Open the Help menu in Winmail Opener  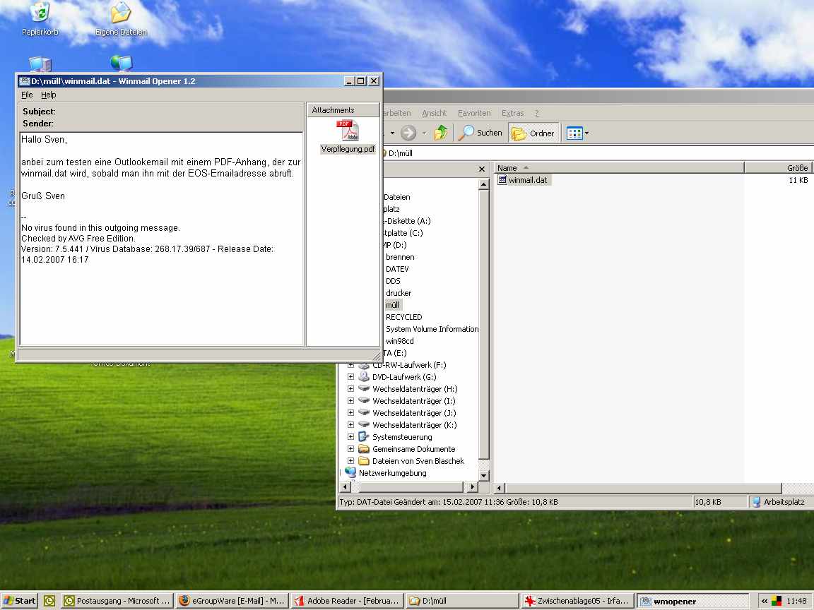click(x=48, y=95)
